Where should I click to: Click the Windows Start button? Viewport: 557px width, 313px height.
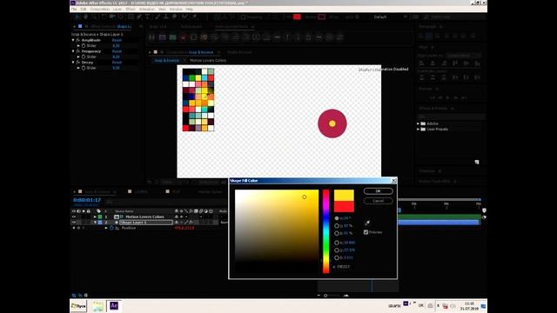coord(79,306)
